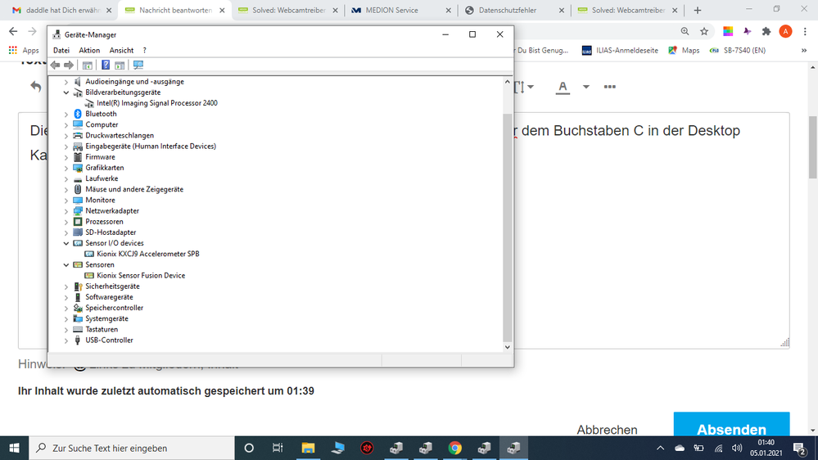
Task: Open the ? help menu
Action: (x=144, y=51)
